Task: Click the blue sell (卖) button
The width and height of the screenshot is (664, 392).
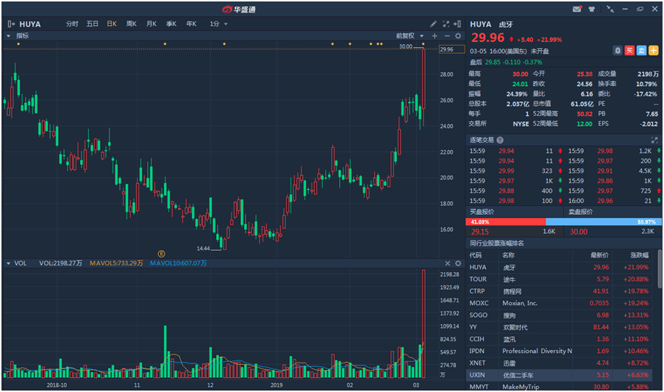Action: tap(641, 50)
